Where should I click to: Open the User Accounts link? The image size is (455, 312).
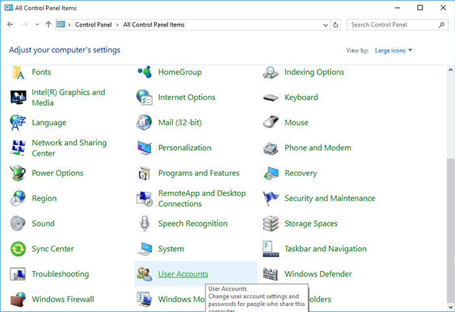pos(183,274)
